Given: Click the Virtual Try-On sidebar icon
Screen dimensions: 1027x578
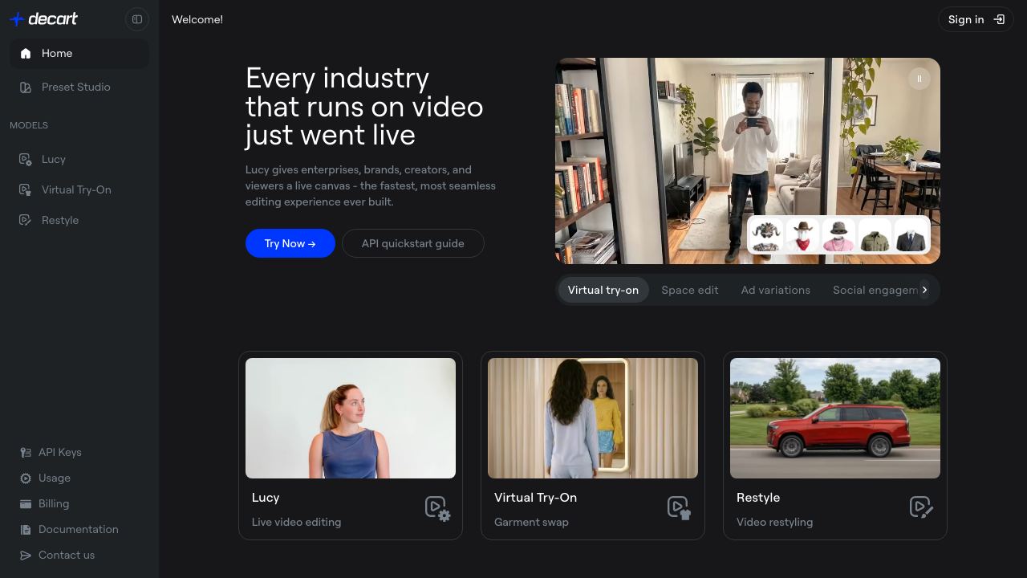Looking at the screenshot, I should pyautogui.click(x=26, y=189).
